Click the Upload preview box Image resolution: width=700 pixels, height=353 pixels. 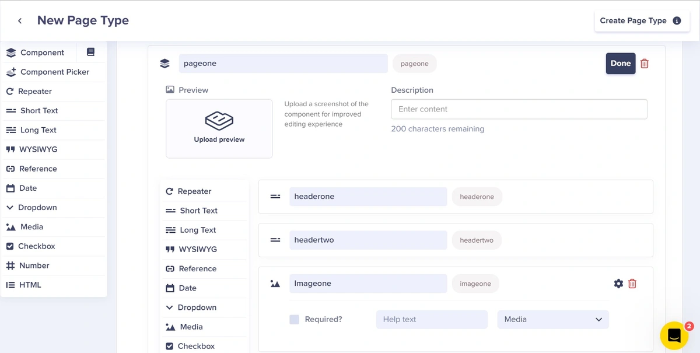pyautogui.click(x=219, y=128)
